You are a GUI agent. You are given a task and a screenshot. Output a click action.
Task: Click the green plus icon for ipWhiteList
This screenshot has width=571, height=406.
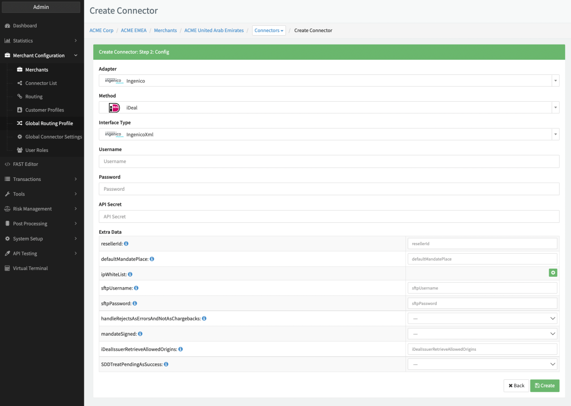553,273
